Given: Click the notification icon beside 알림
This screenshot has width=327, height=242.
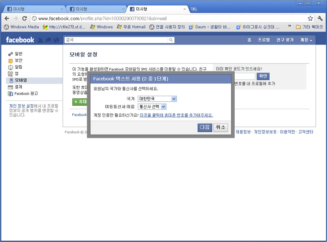Looking at the screenshot, I should click(x=10, y=67).
